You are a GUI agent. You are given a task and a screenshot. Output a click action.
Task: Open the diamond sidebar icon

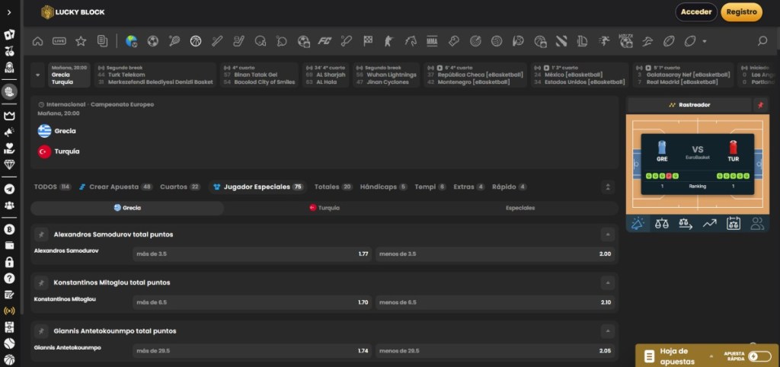point(9,164)
